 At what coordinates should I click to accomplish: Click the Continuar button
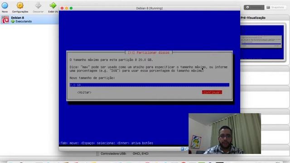click(212, 92)
